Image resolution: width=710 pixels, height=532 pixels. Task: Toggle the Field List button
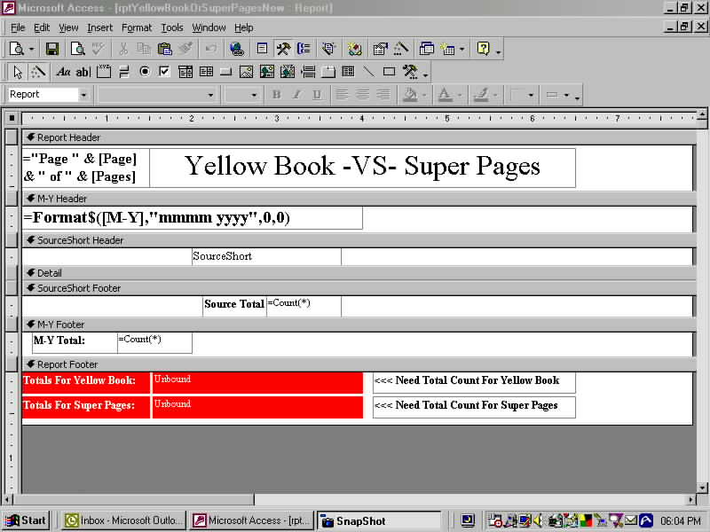[262, 49]
